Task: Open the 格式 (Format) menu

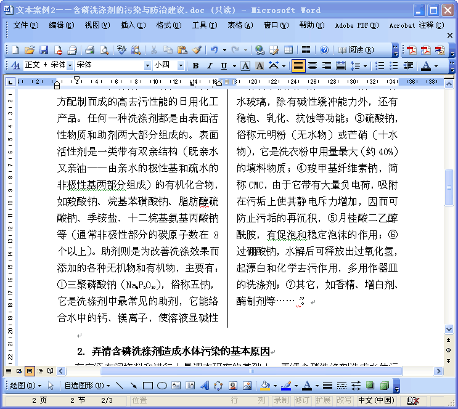Action: [163, 25]
